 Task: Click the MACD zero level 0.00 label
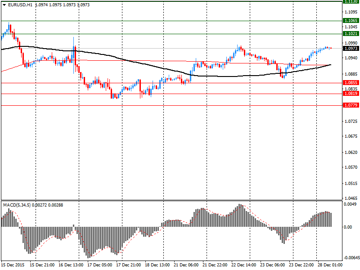pyautogui.click(x=348, y=227)
